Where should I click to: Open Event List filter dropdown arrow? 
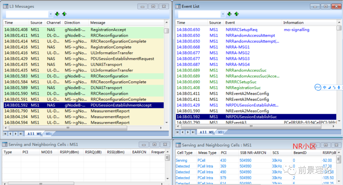coord(223,14)
